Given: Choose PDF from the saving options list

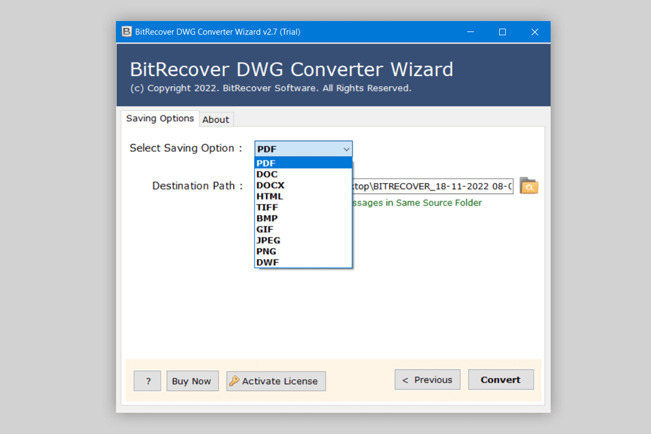Looking at the screenshot, I should (304, 163).
